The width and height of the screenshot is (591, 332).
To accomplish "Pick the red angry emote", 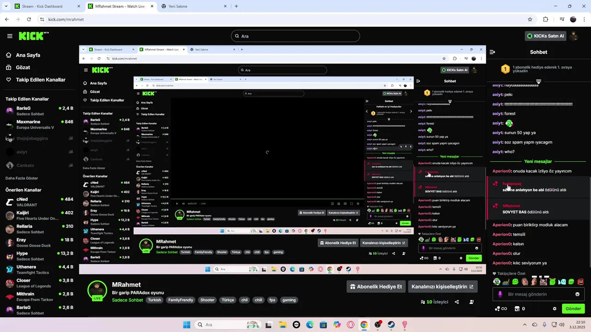I will [x=581, y=282].
